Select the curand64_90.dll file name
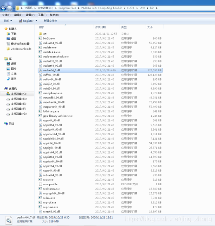 pyautogui.click(x=53, y=98)
